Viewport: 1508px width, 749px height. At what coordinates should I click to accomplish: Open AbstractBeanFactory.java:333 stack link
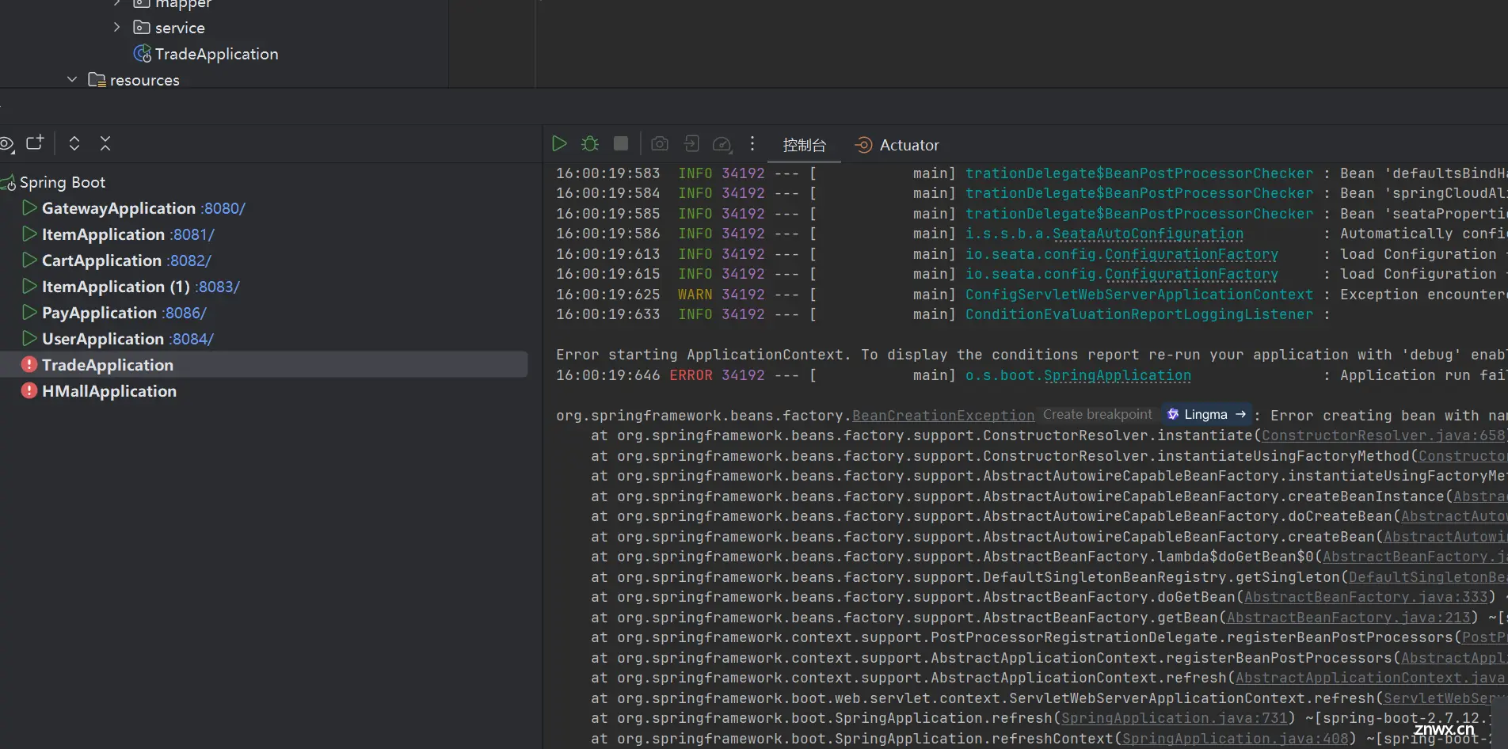[1366, 597]
